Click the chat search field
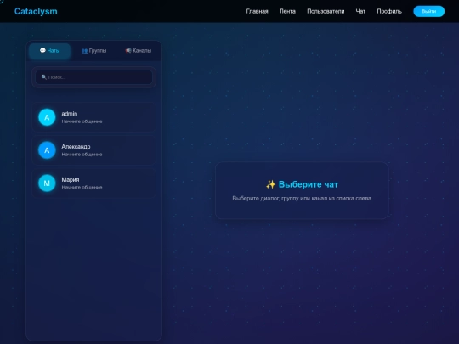Viewport: 459px width, 344px height. [x=93, y=77]
